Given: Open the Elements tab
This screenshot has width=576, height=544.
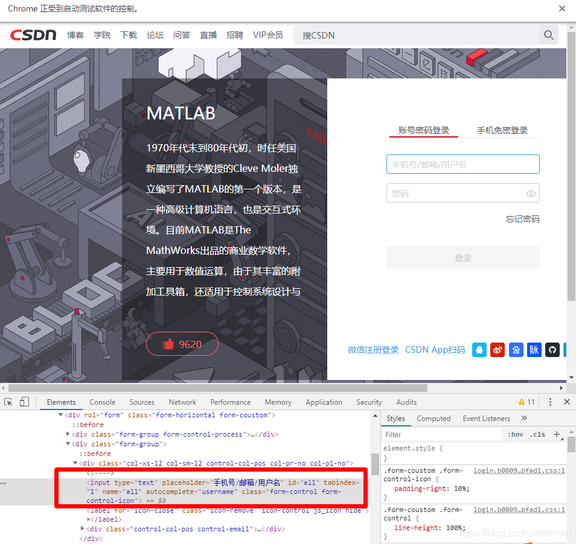Looking at the screenshot, I should pyautogui.click(x=61, y=402).
